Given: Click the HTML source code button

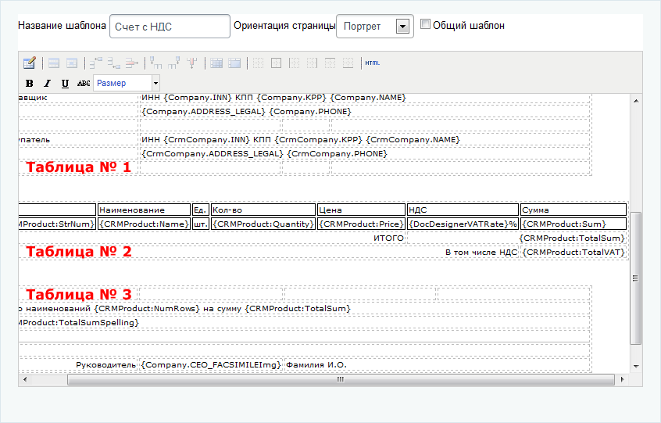Looking at the screenshot, I should point(373,63).
